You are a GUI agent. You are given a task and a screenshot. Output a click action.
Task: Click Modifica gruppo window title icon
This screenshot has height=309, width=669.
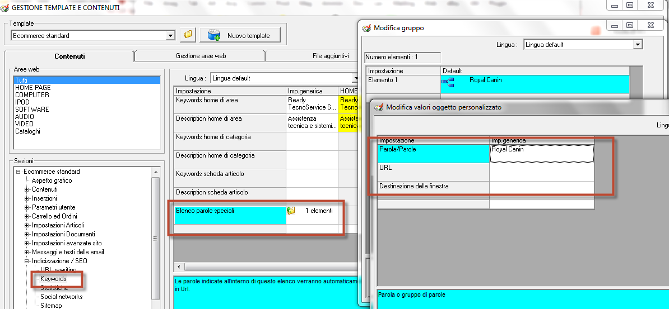[x=366, y=28]
